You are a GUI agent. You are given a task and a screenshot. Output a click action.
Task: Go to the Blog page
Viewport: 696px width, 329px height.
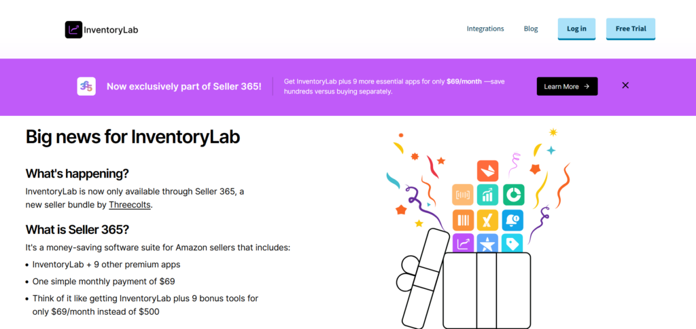tap(531, 29)
